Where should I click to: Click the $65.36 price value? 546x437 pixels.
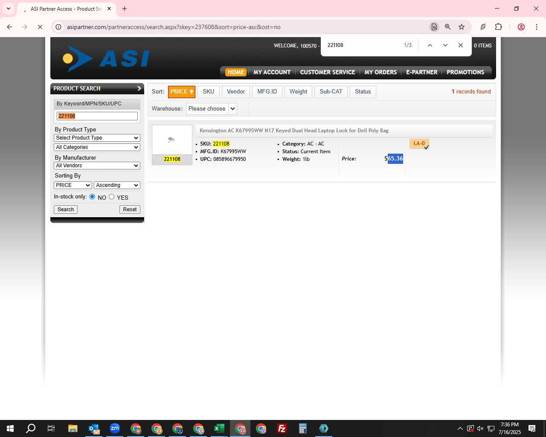point(394,159)
